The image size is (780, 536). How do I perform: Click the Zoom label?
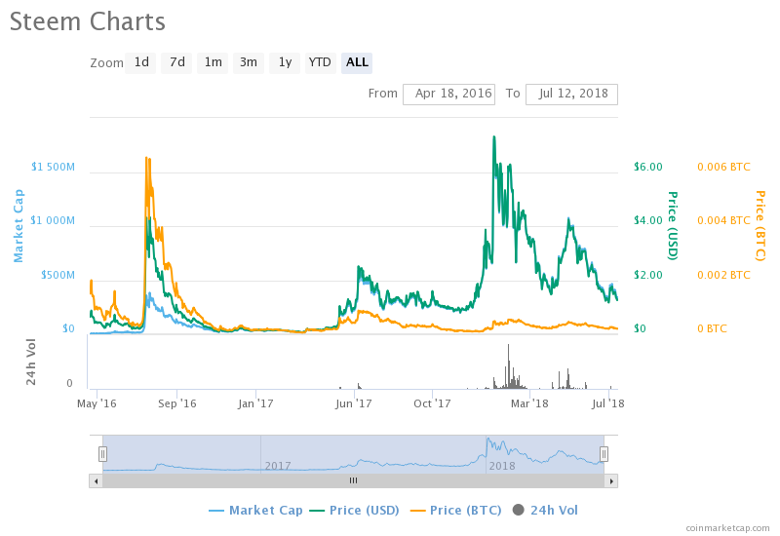[106, 63]
